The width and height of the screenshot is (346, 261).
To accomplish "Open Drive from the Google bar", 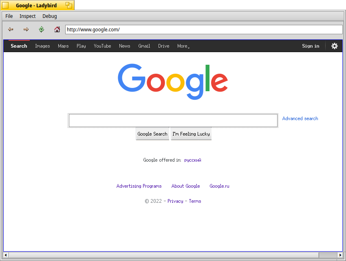I will [x=164, y=46].
